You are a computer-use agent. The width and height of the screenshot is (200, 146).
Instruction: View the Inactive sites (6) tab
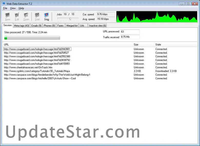click(x=98, y=26)
